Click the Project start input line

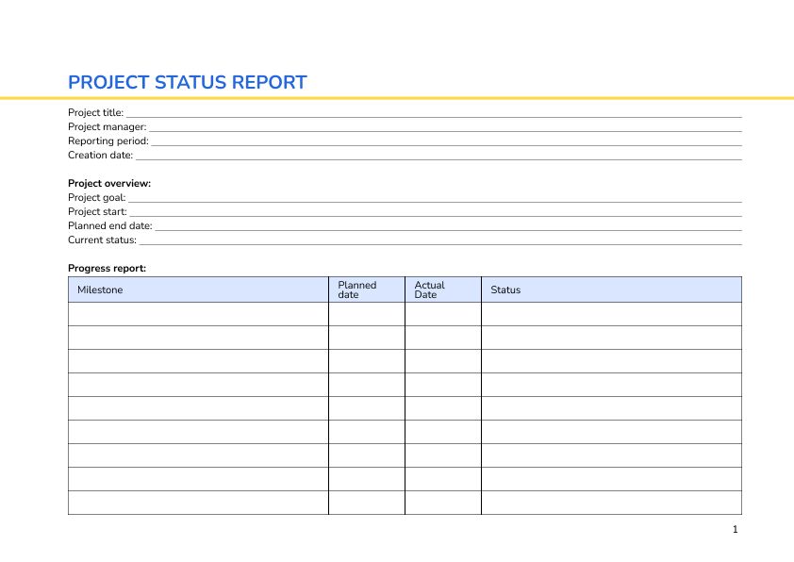pos(424,210)
